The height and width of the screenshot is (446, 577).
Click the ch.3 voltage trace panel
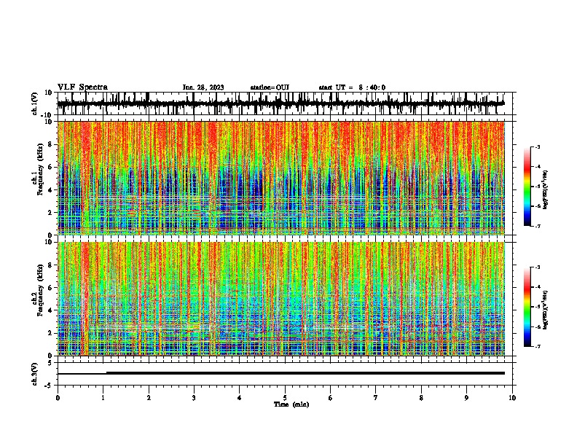point(285,374)
